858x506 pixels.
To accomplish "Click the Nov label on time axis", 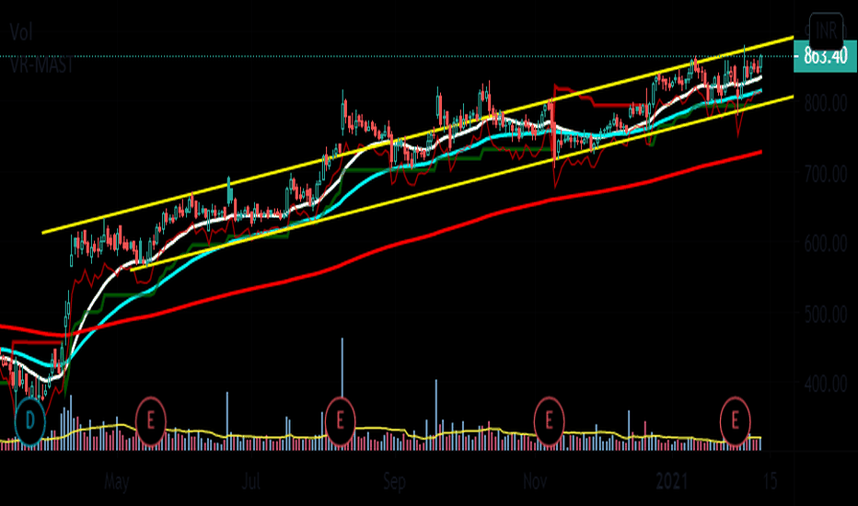I will click(x=535, y=481).
